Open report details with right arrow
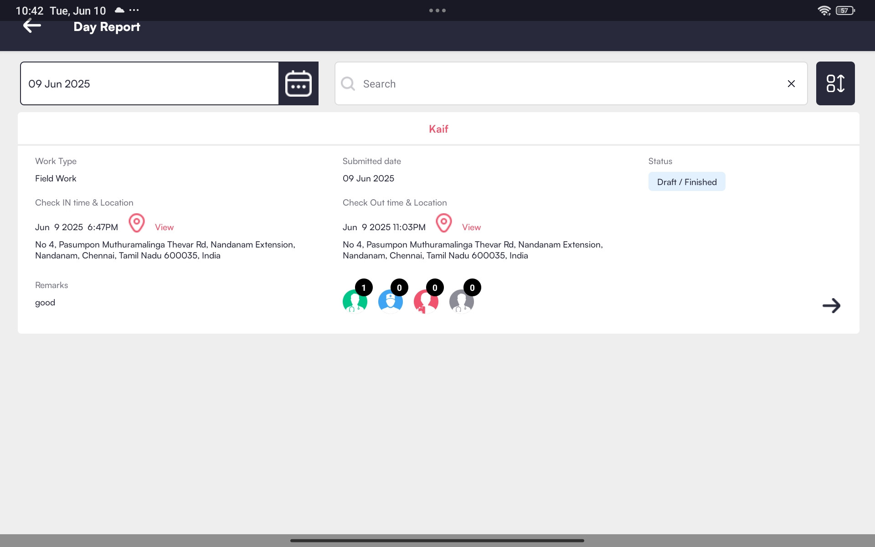 831,305
